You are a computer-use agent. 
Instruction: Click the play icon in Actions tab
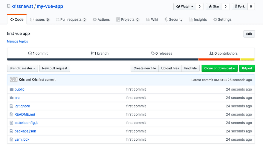(x=95, y=19)
